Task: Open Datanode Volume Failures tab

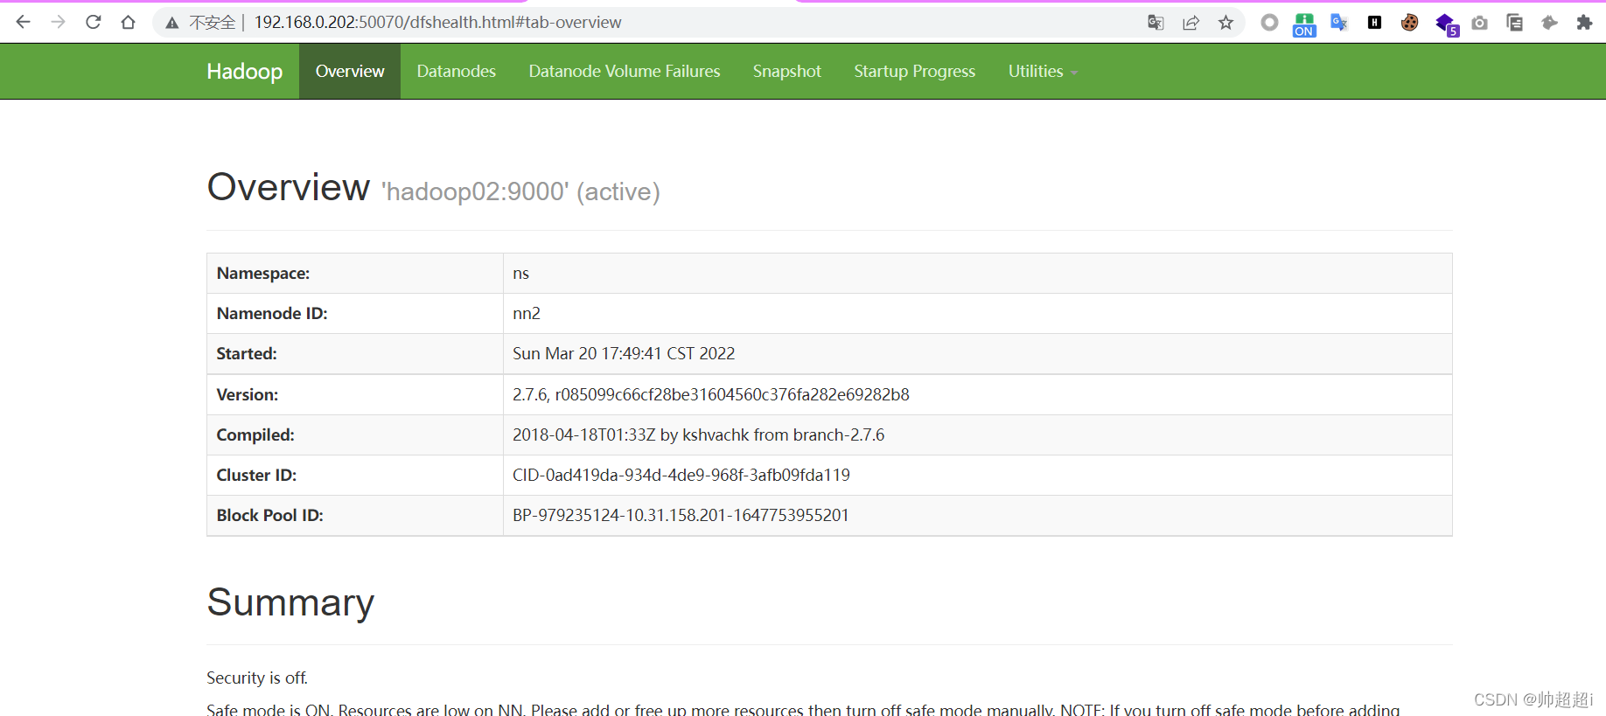Action: pos(625,71)
